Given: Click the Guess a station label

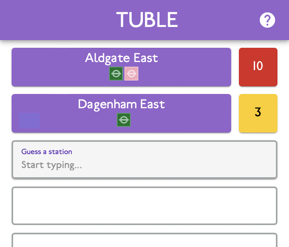Looking at the screenshot, I should pos(47,152).
